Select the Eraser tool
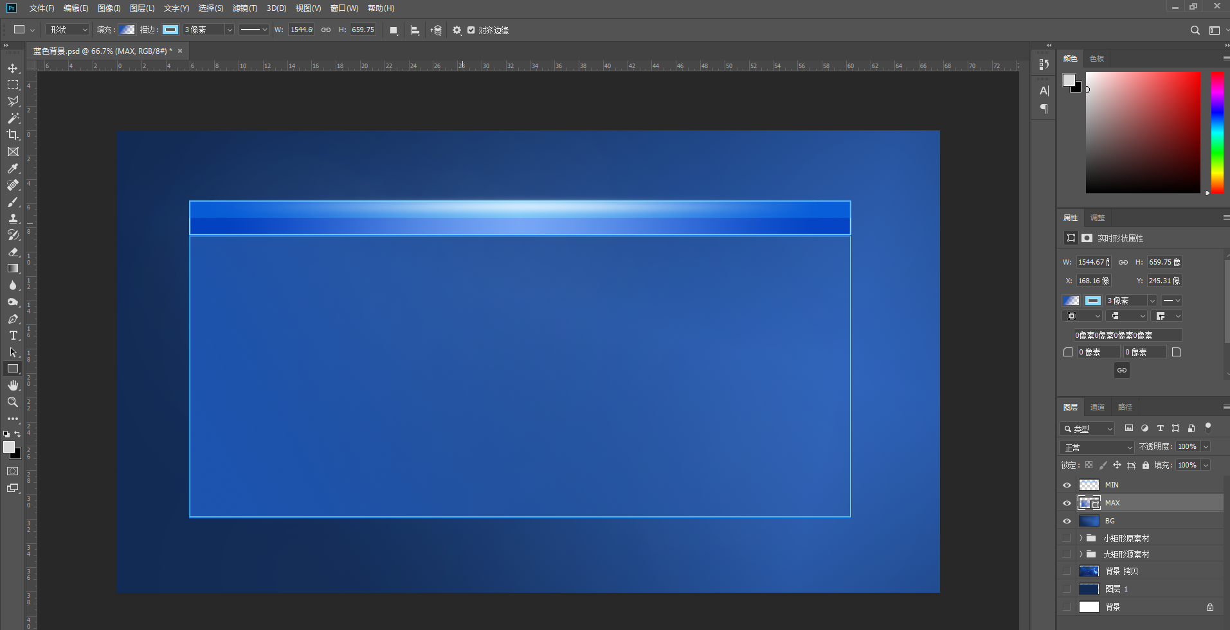Viewport: 1230px width, 630px height. [x=13, y=252]
